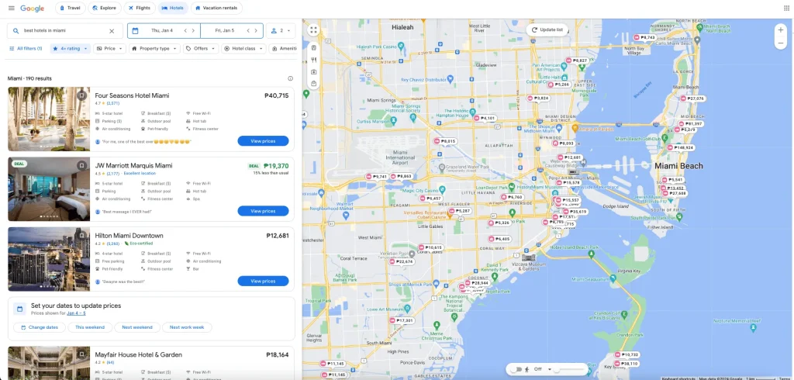Open All filters panel
The image size is (794, 380).
[x=26, y=49]
